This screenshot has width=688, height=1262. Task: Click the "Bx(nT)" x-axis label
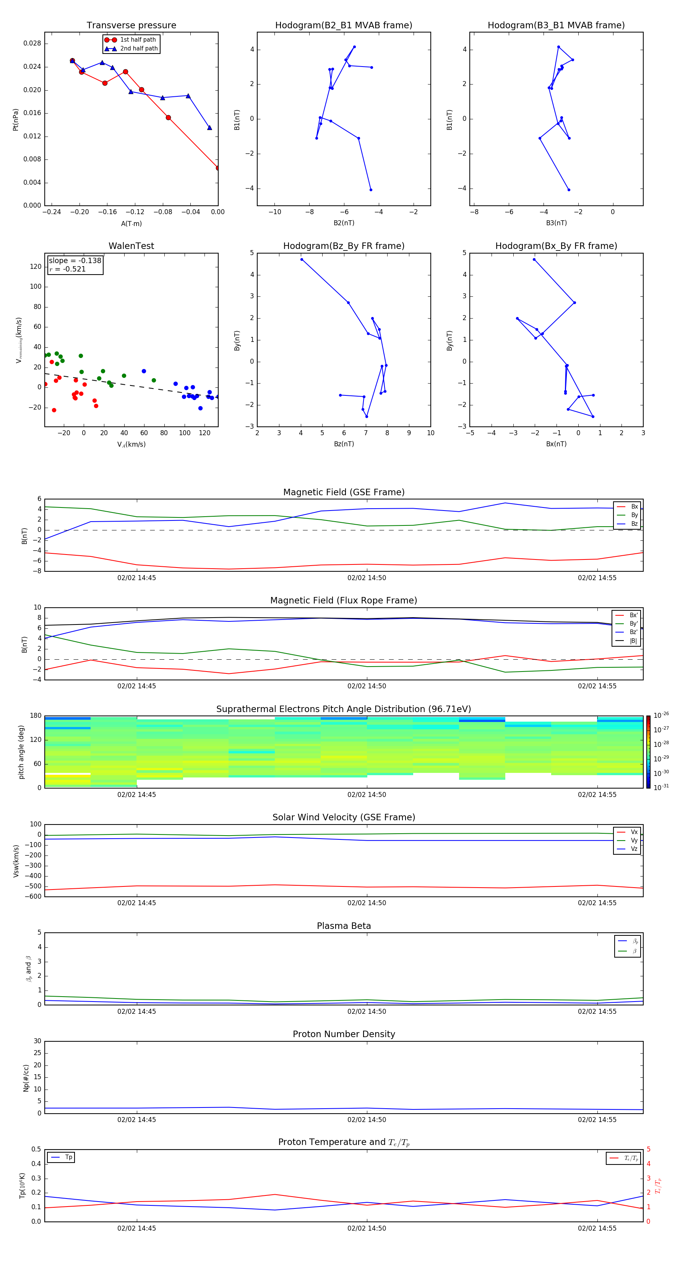[556, 444]
